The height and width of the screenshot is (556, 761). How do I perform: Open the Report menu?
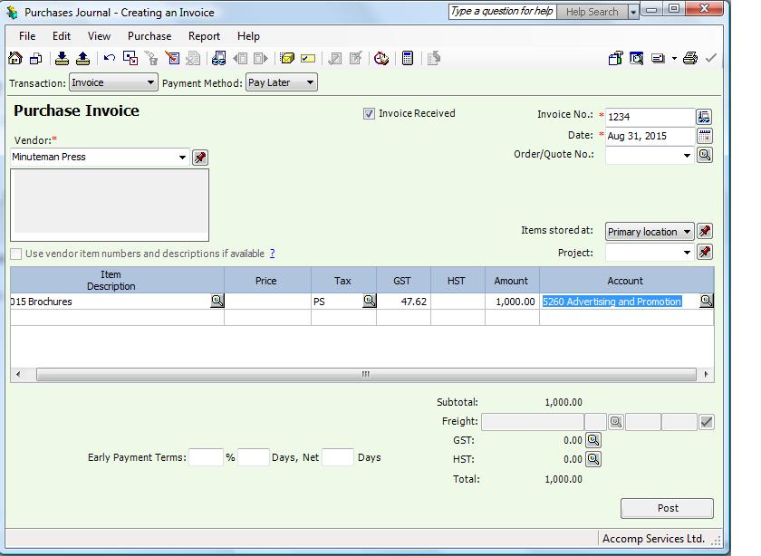[205, 36]
